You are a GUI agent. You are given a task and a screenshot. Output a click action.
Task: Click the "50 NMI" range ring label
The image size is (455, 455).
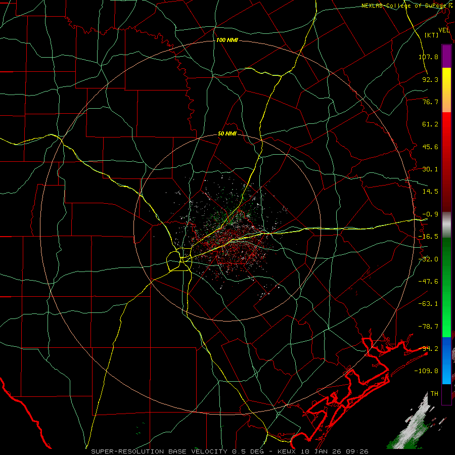[227, 134]
